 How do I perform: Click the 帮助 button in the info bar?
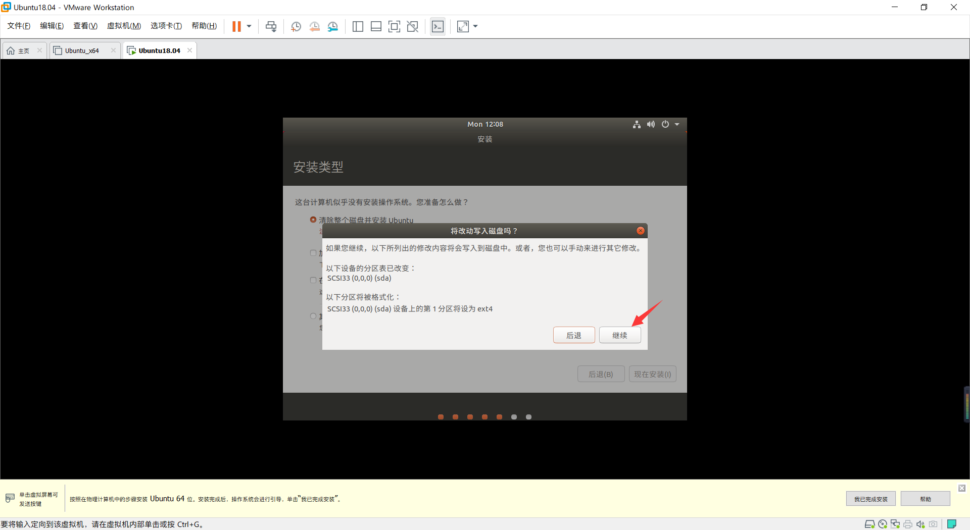pos(925,499)
